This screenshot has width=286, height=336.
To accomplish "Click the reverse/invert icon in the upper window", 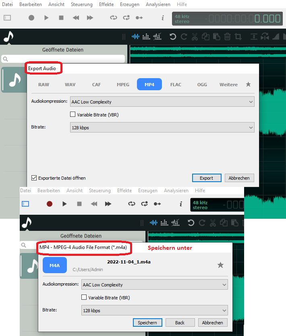I will click(265, 37).
